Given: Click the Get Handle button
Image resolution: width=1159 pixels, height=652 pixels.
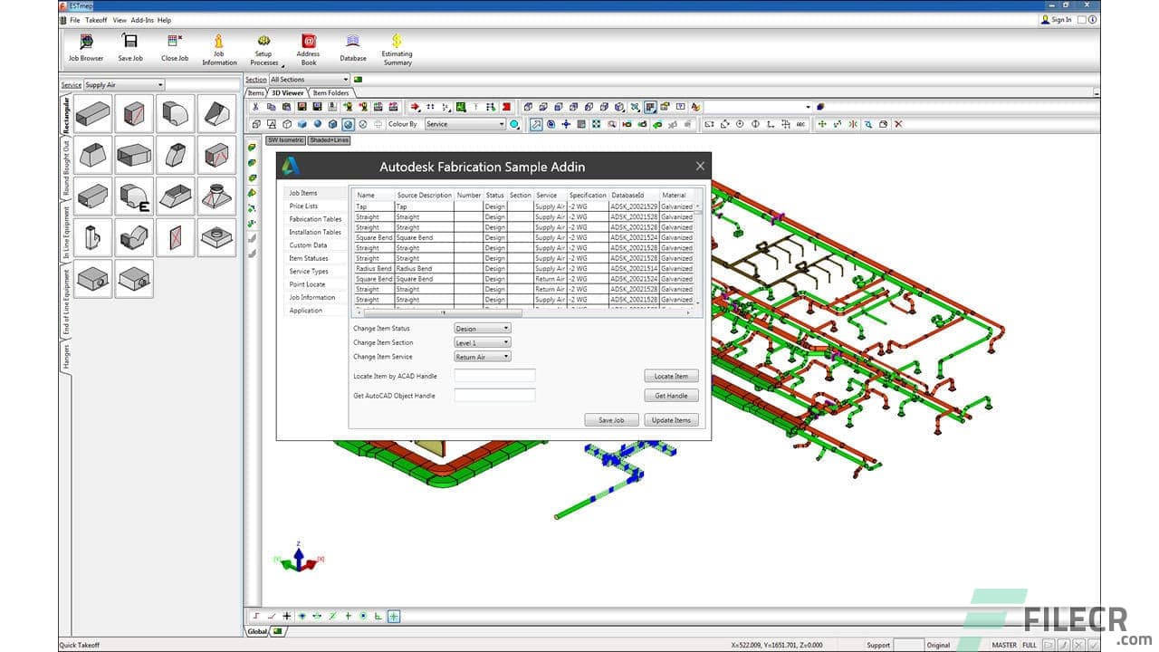Looking at the screenshot, I should (x=671, y=395).
